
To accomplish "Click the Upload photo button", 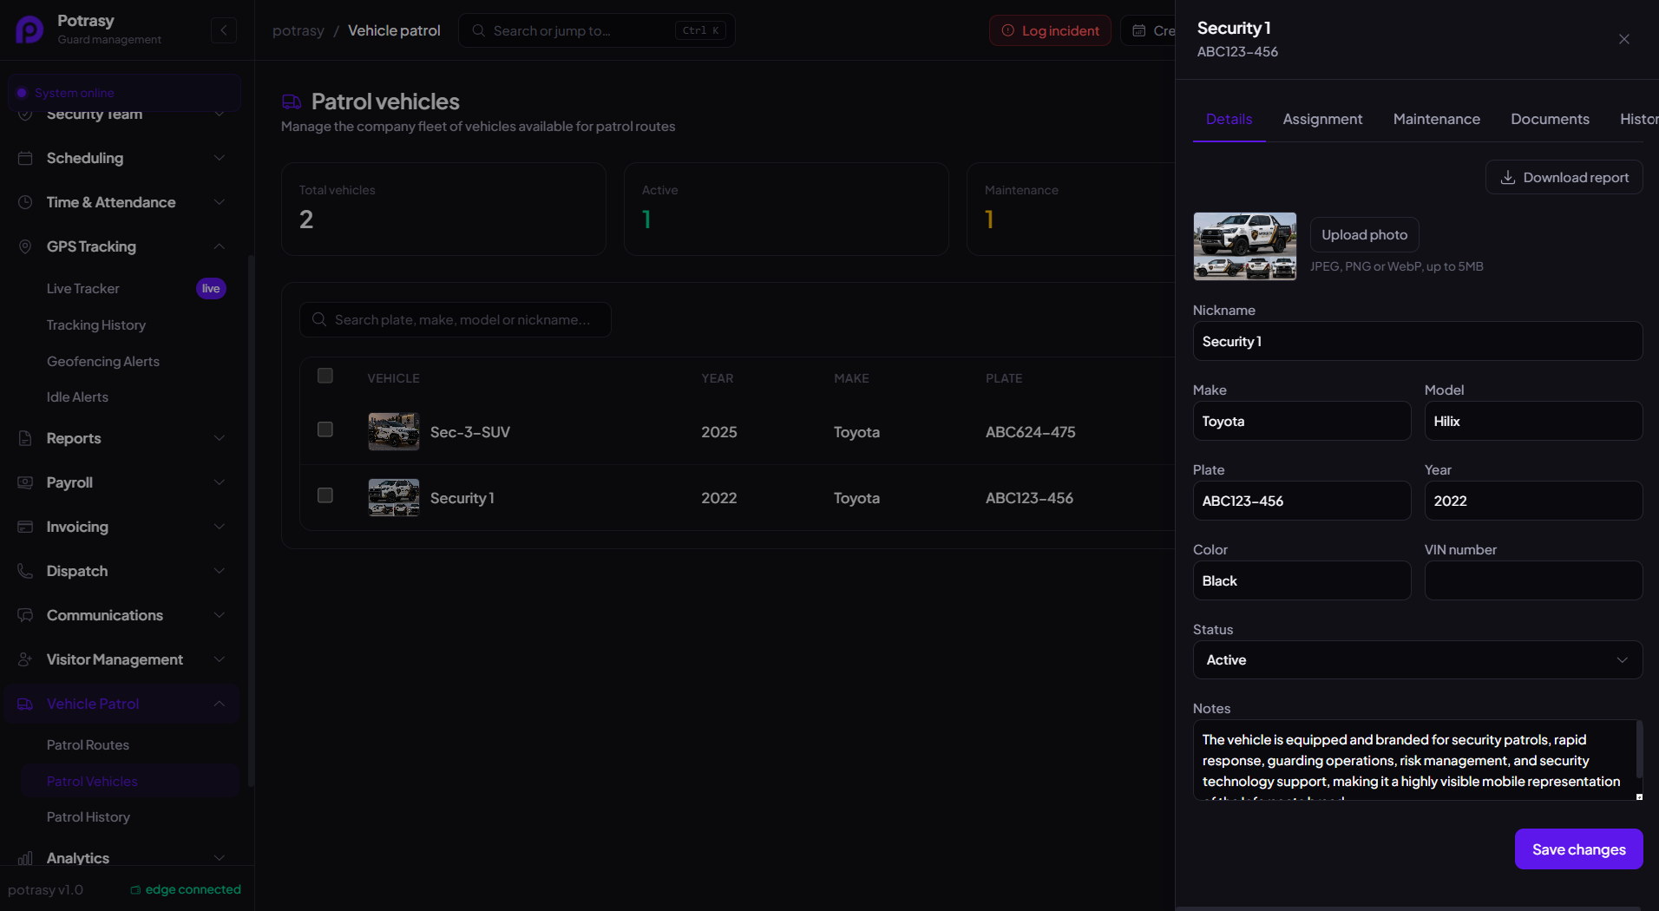I will point(1364,234).
